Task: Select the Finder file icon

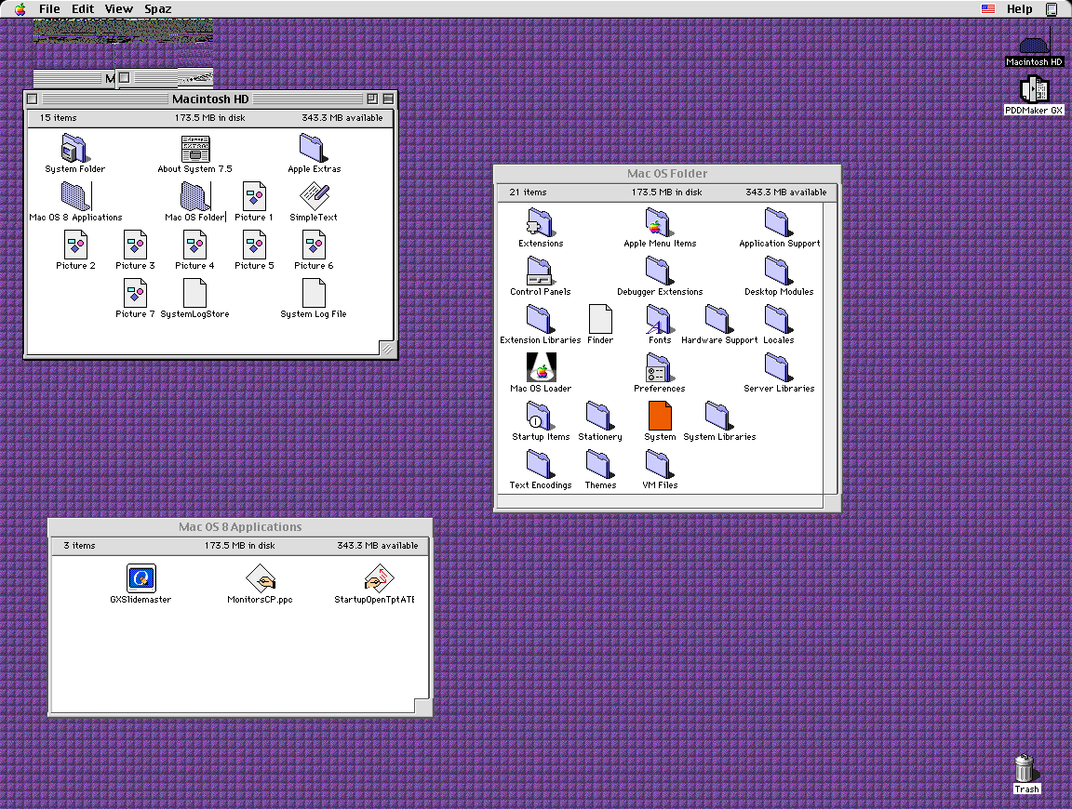Action: point(599,320)
